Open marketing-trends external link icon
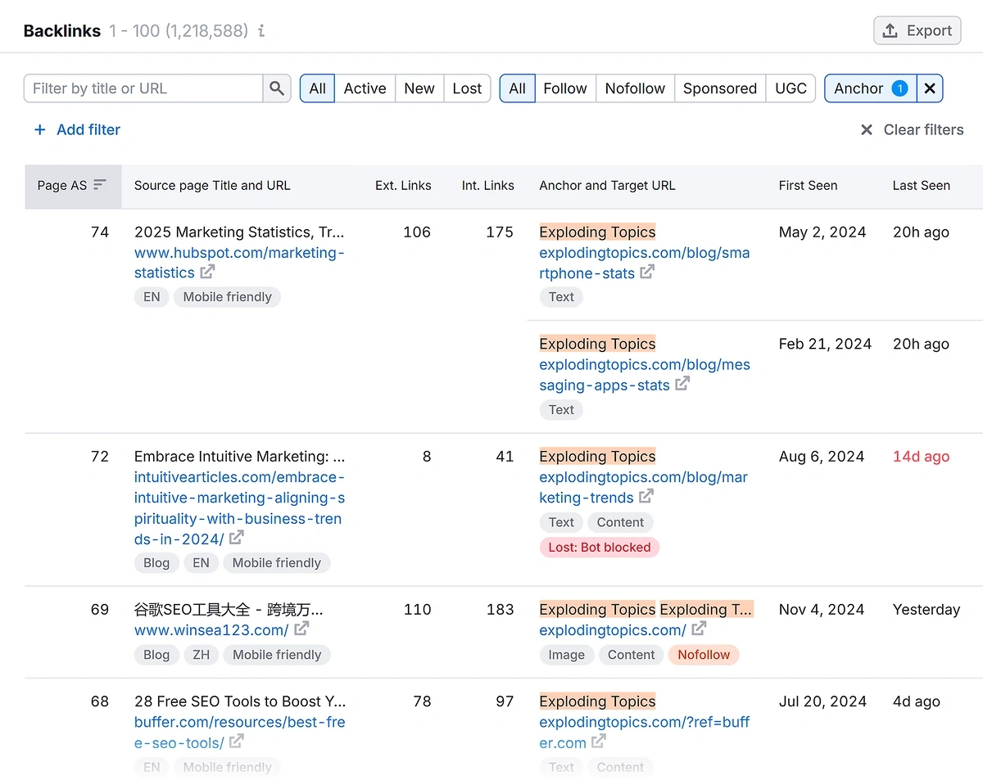The width and height of the screenshot is (983, 780). pyautogui.click(x=646, y=496)
